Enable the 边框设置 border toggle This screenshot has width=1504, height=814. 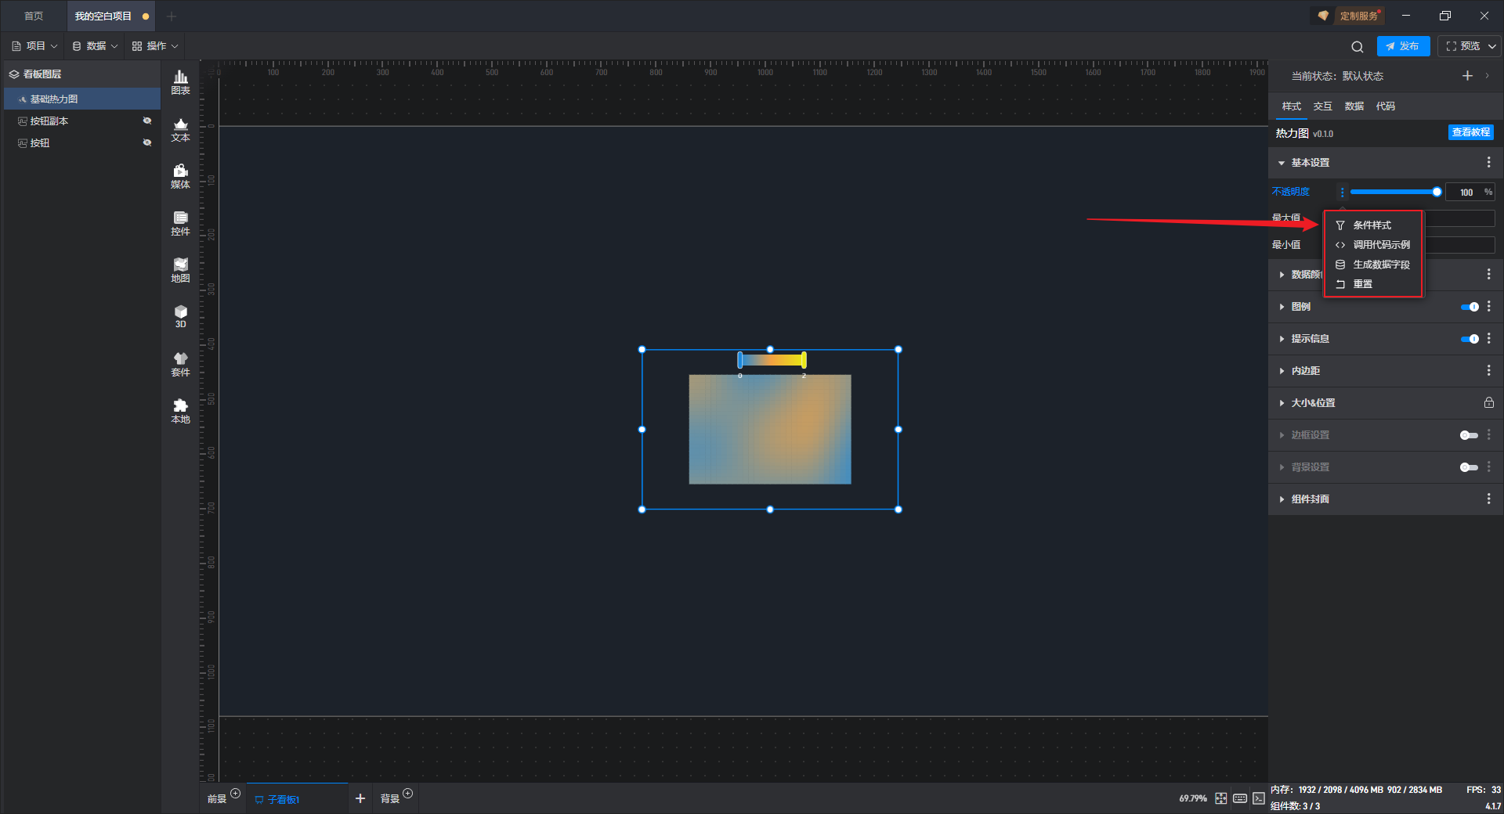click(1469, 435)
